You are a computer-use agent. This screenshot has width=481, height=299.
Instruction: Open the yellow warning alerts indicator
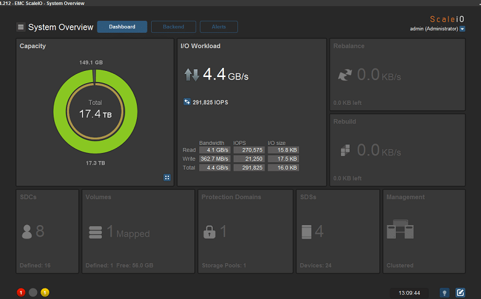45,293
